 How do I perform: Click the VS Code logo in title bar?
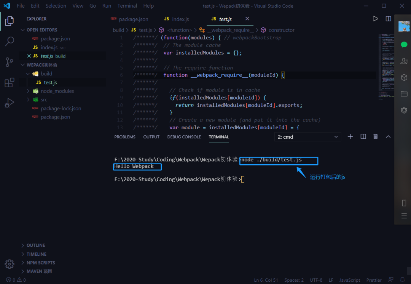point(7,6)
